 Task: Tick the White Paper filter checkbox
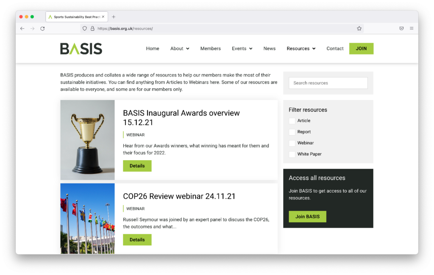pyautogui.click(x=292, y=154)
